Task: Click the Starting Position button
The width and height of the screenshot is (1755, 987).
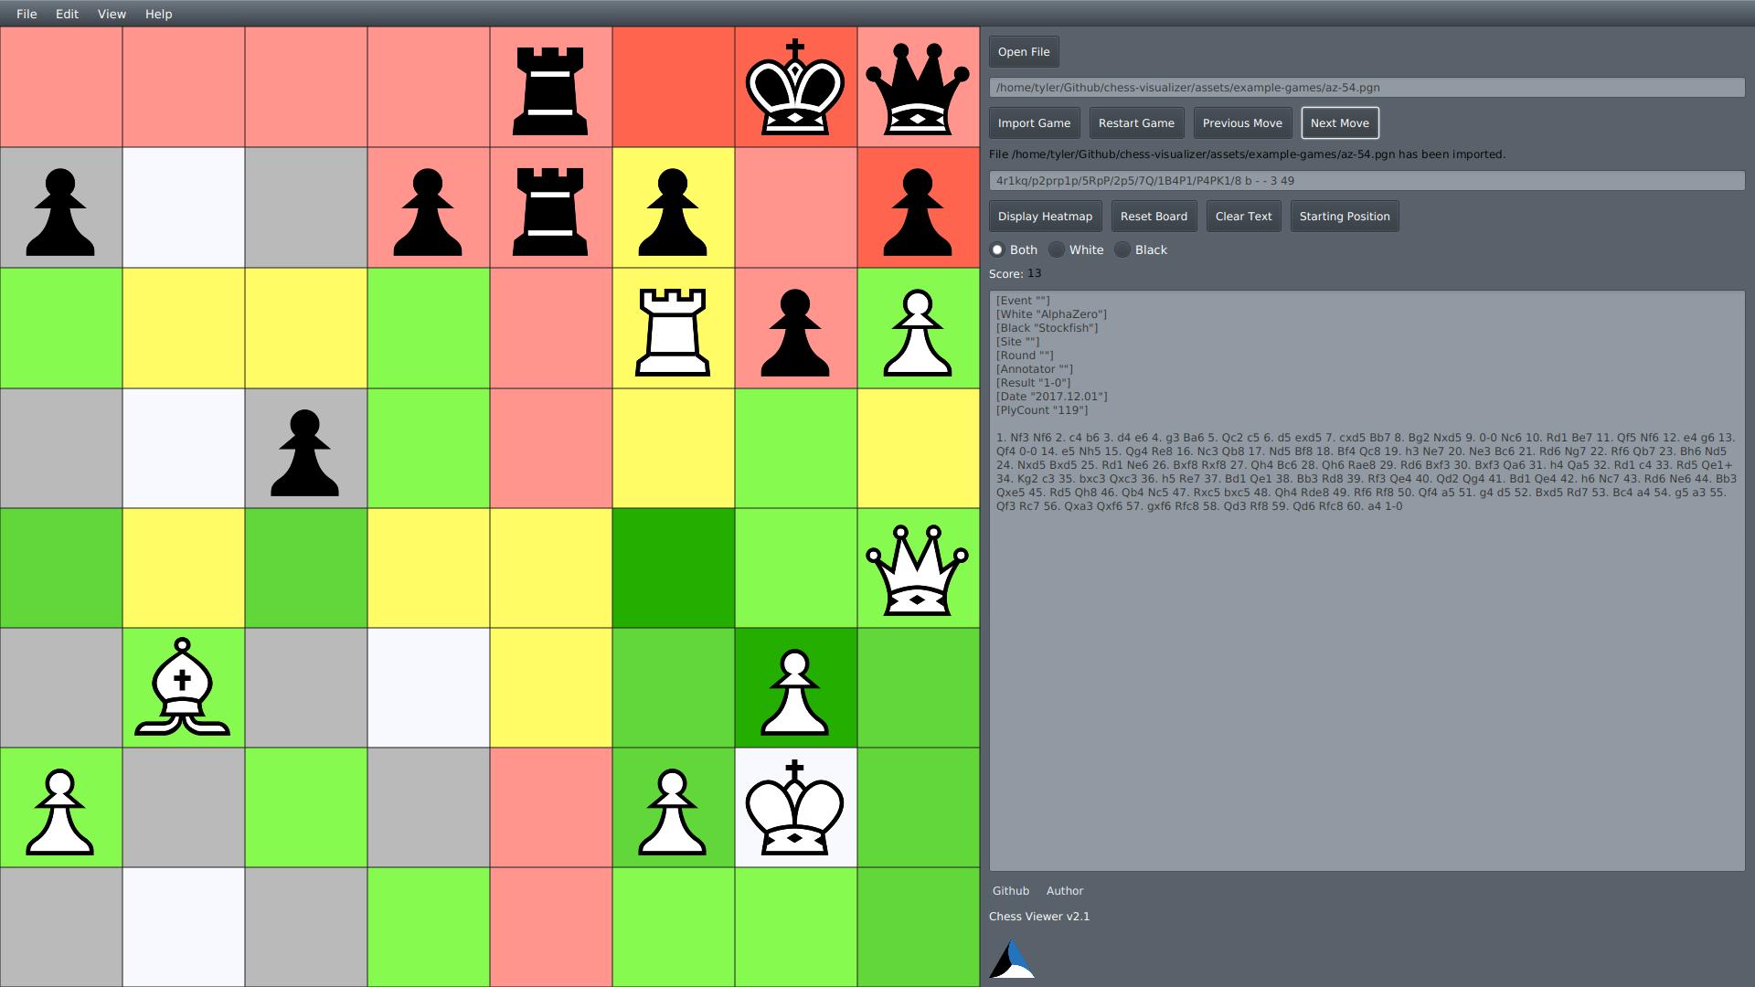Action: click(1345, 215)
